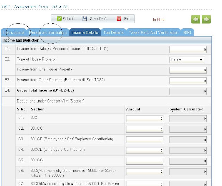This screenshot has height=186, width=222.
Task: Click the 80D amount input field
Action: (x=145, y=171)
